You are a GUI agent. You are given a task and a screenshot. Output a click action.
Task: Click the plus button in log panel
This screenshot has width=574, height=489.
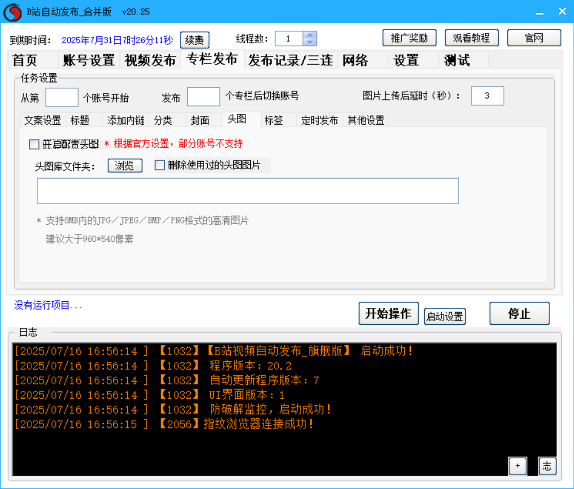click(517, 466)
